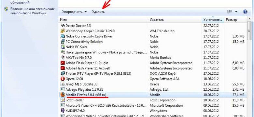Open the Упорядочить dropdown menu

(x=74, y=12)
